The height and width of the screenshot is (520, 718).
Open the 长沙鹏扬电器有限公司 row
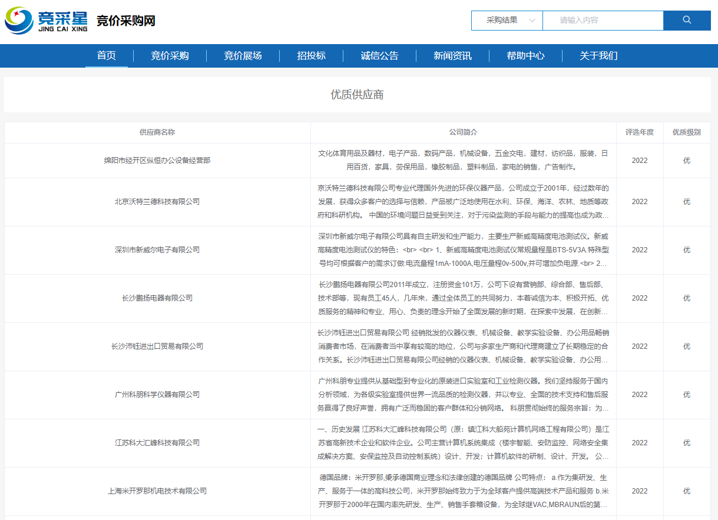[157, 298]
